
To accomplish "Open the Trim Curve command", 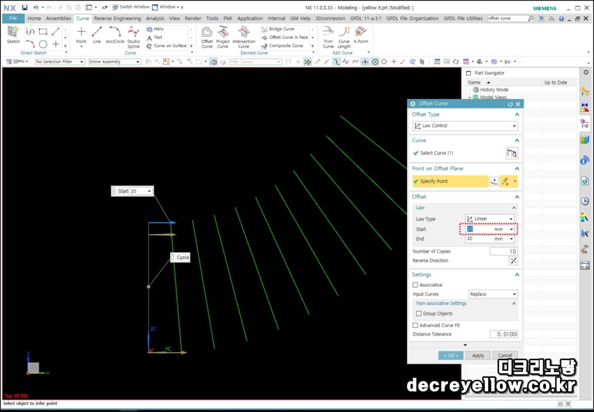I will tap(328, 37).
